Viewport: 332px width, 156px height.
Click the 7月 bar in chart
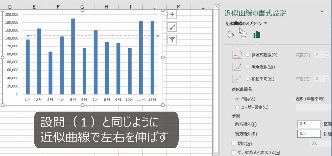[96, 62]
